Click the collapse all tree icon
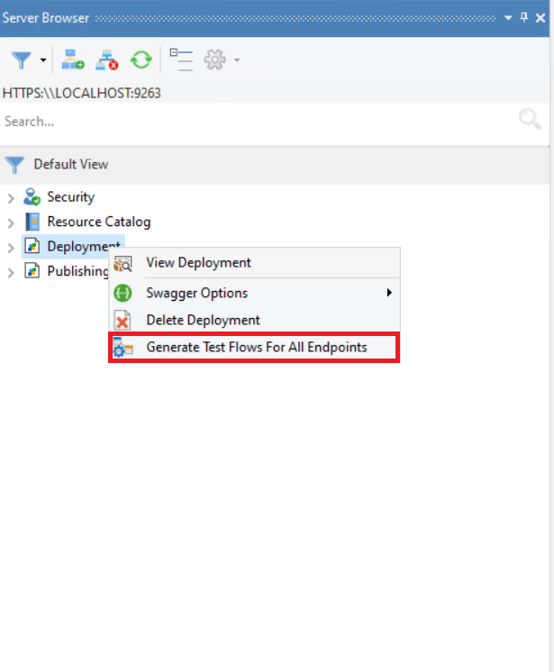The image size is (554, 672). point(182,60)
